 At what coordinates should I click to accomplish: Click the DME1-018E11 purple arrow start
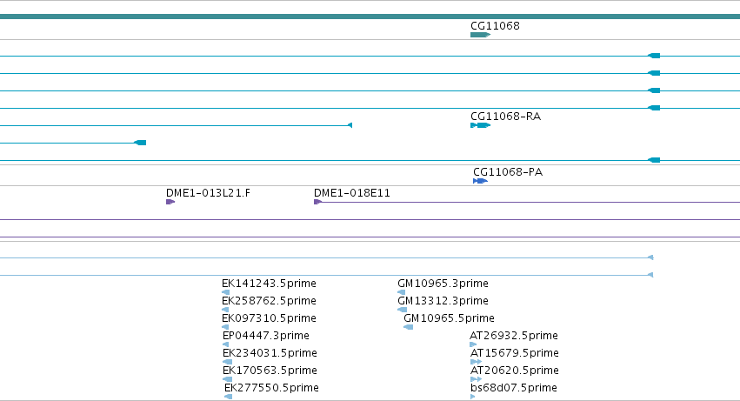(317, 202)
